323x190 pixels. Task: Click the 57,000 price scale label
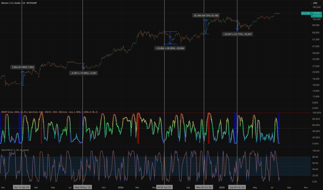tap(316, 39)
